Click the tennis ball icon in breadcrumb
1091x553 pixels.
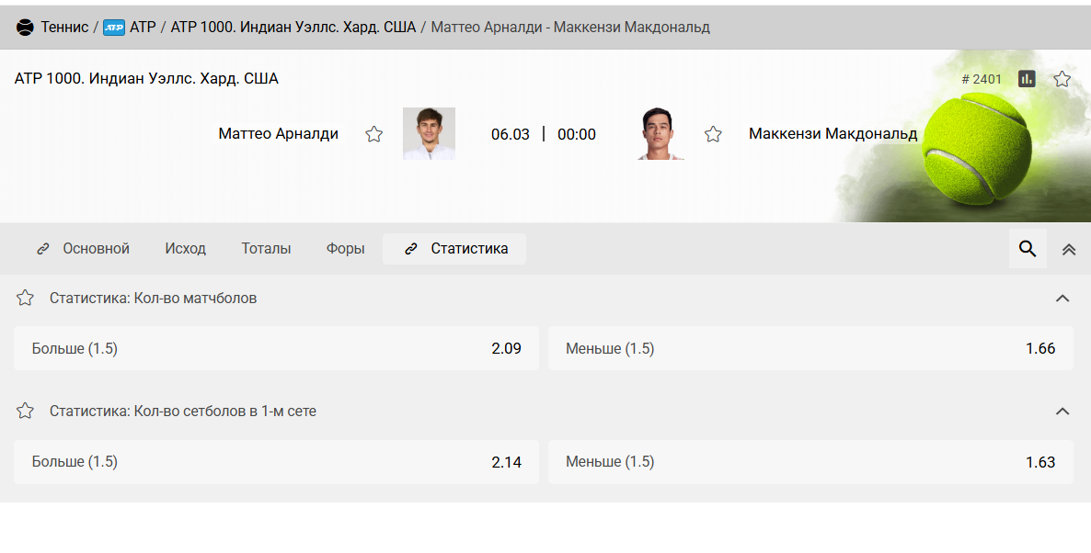click(25, 28)
